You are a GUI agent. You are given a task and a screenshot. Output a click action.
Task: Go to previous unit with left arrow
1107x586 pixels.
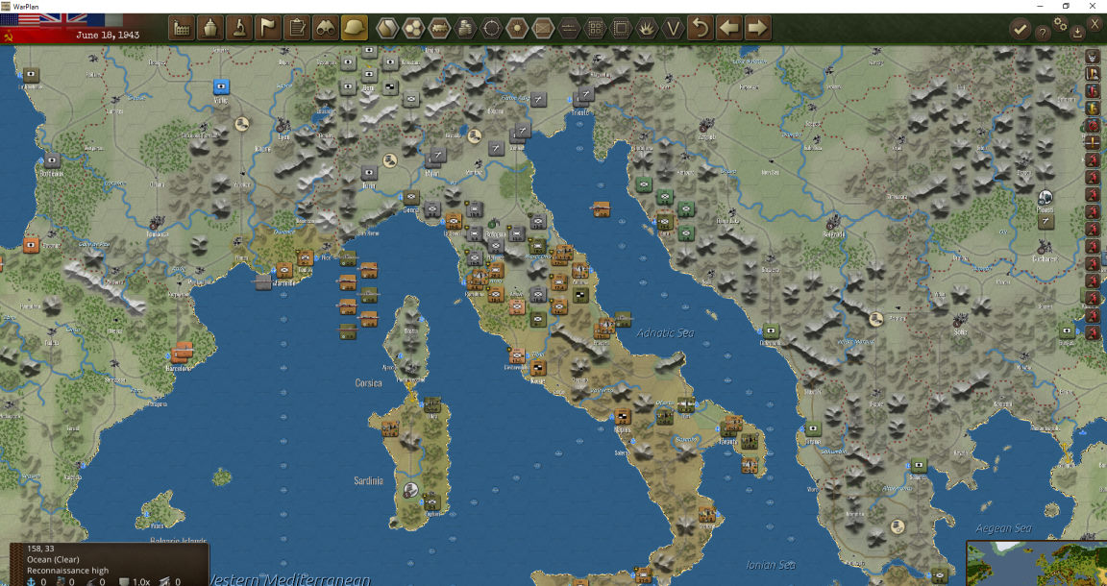[x=729, y=28]
